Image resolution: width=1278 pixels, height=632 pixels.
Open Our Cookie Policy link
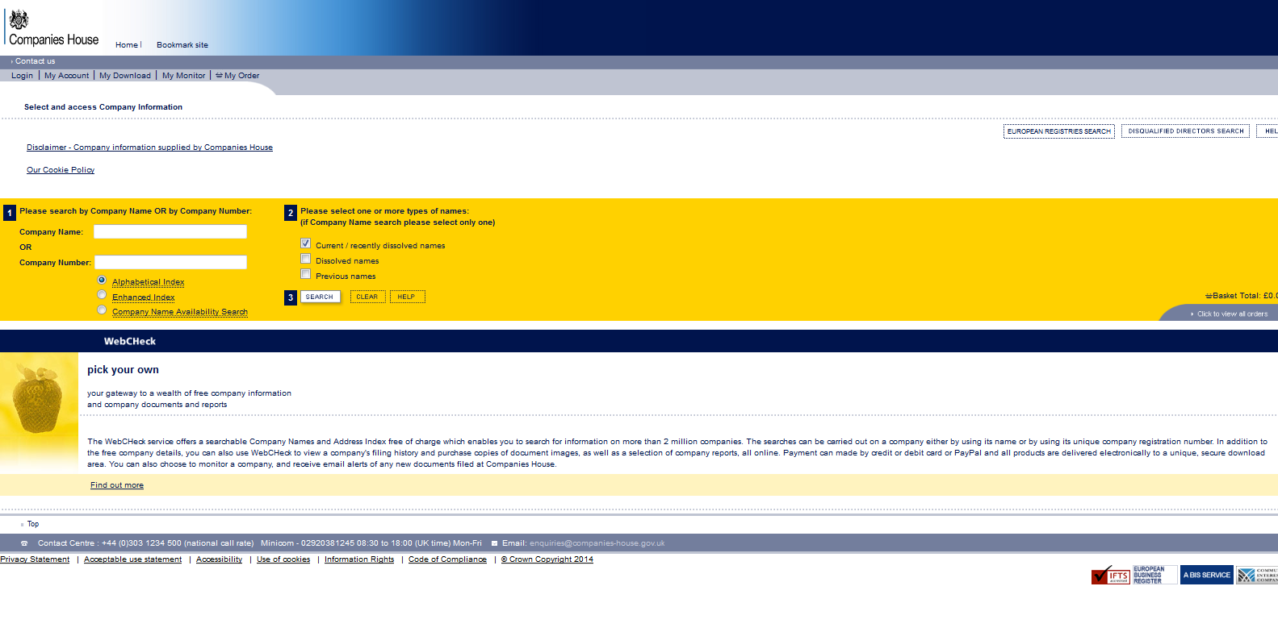pyautogui.click(x=61, y=170)
